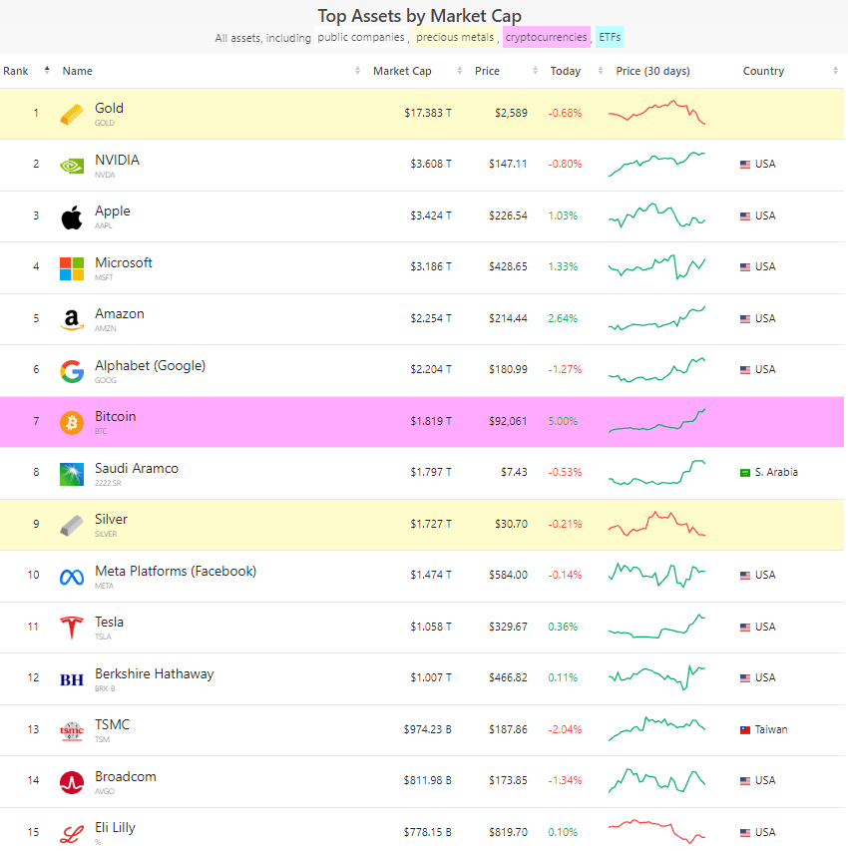The width and height of the screenshot is (848, 851).
Task: Click Apple price $226.54
Action: click(508, 216)
